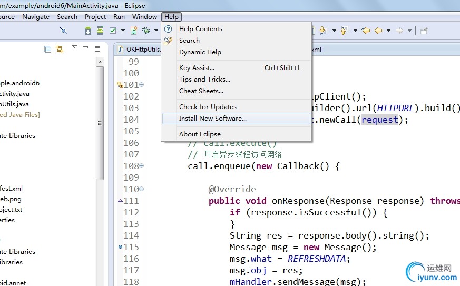Select the fest.xml file in explorer
The height and width of the screenshot is (286, 460).
(11, 189)
